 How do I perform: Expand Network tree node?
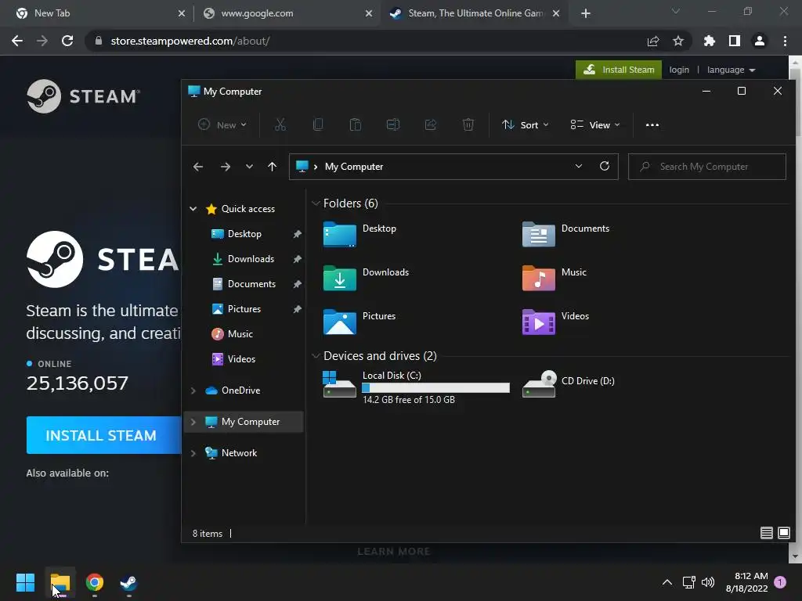coord(193,453)
